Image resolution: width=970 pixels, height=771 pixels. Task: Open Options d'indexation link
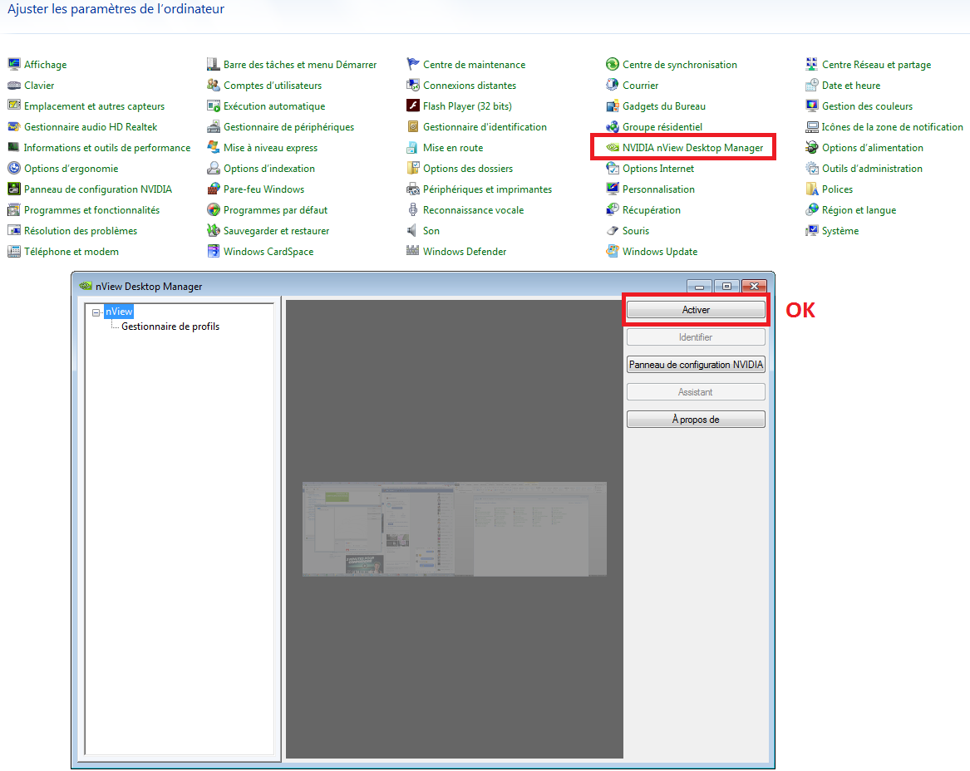coord(269,168)
